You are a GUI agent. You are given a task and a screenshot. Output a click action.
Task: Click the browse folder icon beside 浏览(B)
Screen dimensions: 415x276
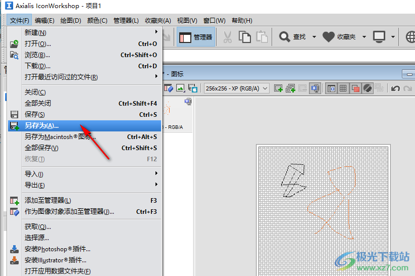(14, 55)
